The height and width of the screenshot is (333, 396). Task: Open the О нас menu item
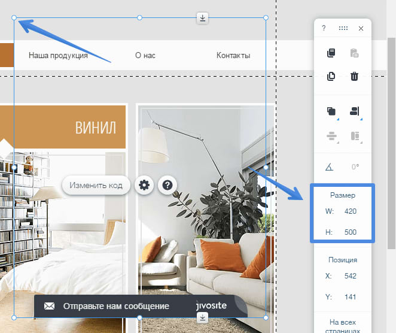145,55
